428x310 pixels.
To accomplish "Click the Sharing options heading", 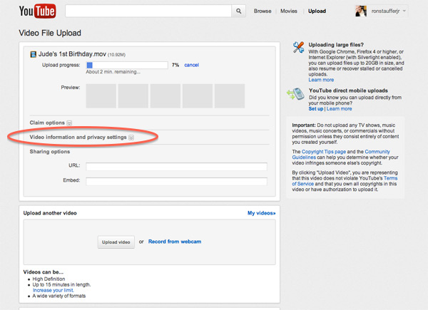I will [x=50, y=152].
